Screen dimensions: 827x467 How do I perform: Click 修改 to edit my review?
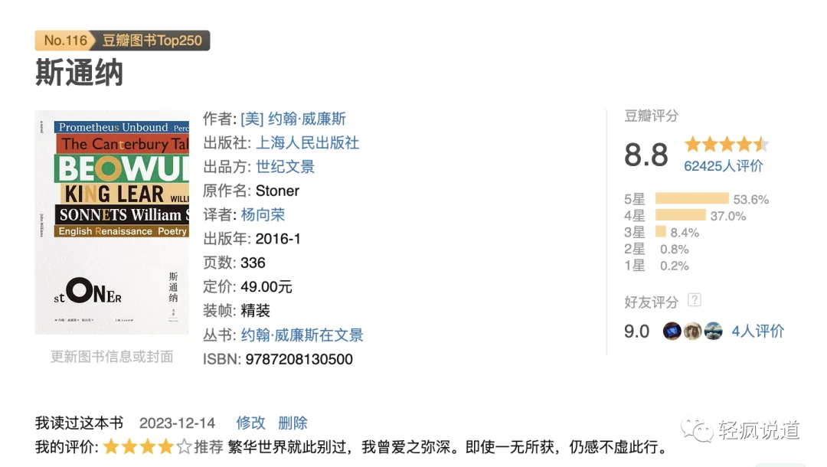pos(250,423)
